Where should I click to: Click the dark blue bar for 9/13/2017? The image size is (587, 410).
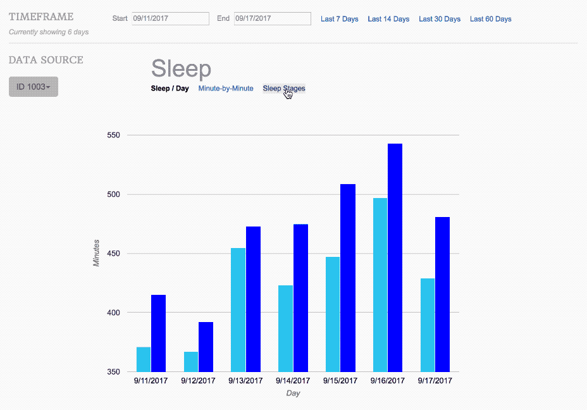253,299
